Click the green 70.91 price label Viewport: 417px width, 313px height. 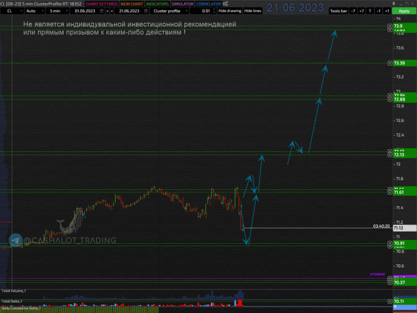pyautogui.click(x=405, y=243)
